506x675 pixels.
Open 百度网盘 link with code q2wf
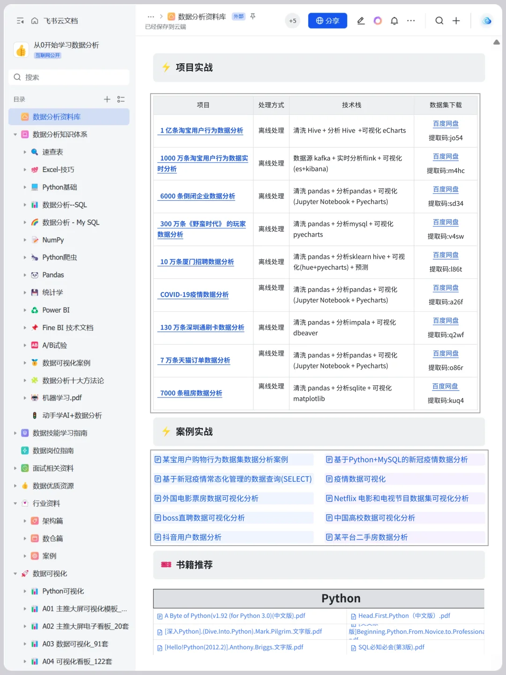click(446, 321)
